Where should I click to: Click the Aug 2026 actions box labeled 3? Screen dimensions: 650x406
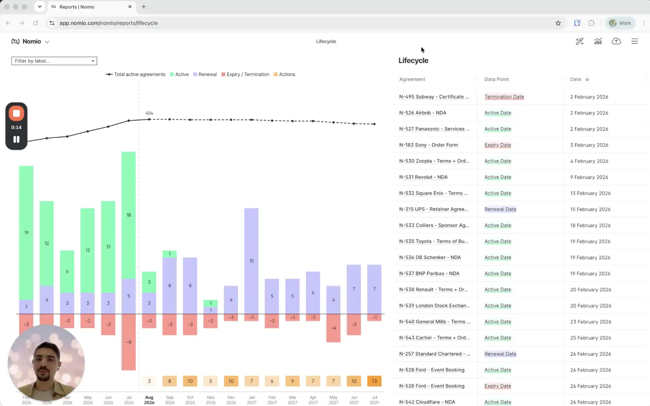pos(149,381)
